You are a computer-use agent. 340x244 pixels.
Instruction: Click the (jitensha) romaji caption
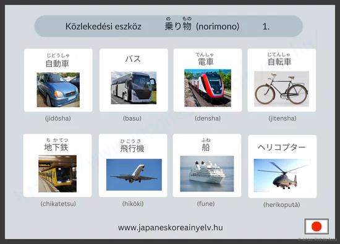tap(283, 118)
